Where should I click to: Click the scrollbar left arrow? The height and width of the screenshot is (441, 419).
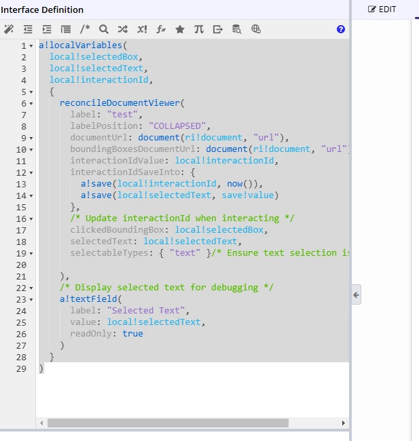[41, 423]
